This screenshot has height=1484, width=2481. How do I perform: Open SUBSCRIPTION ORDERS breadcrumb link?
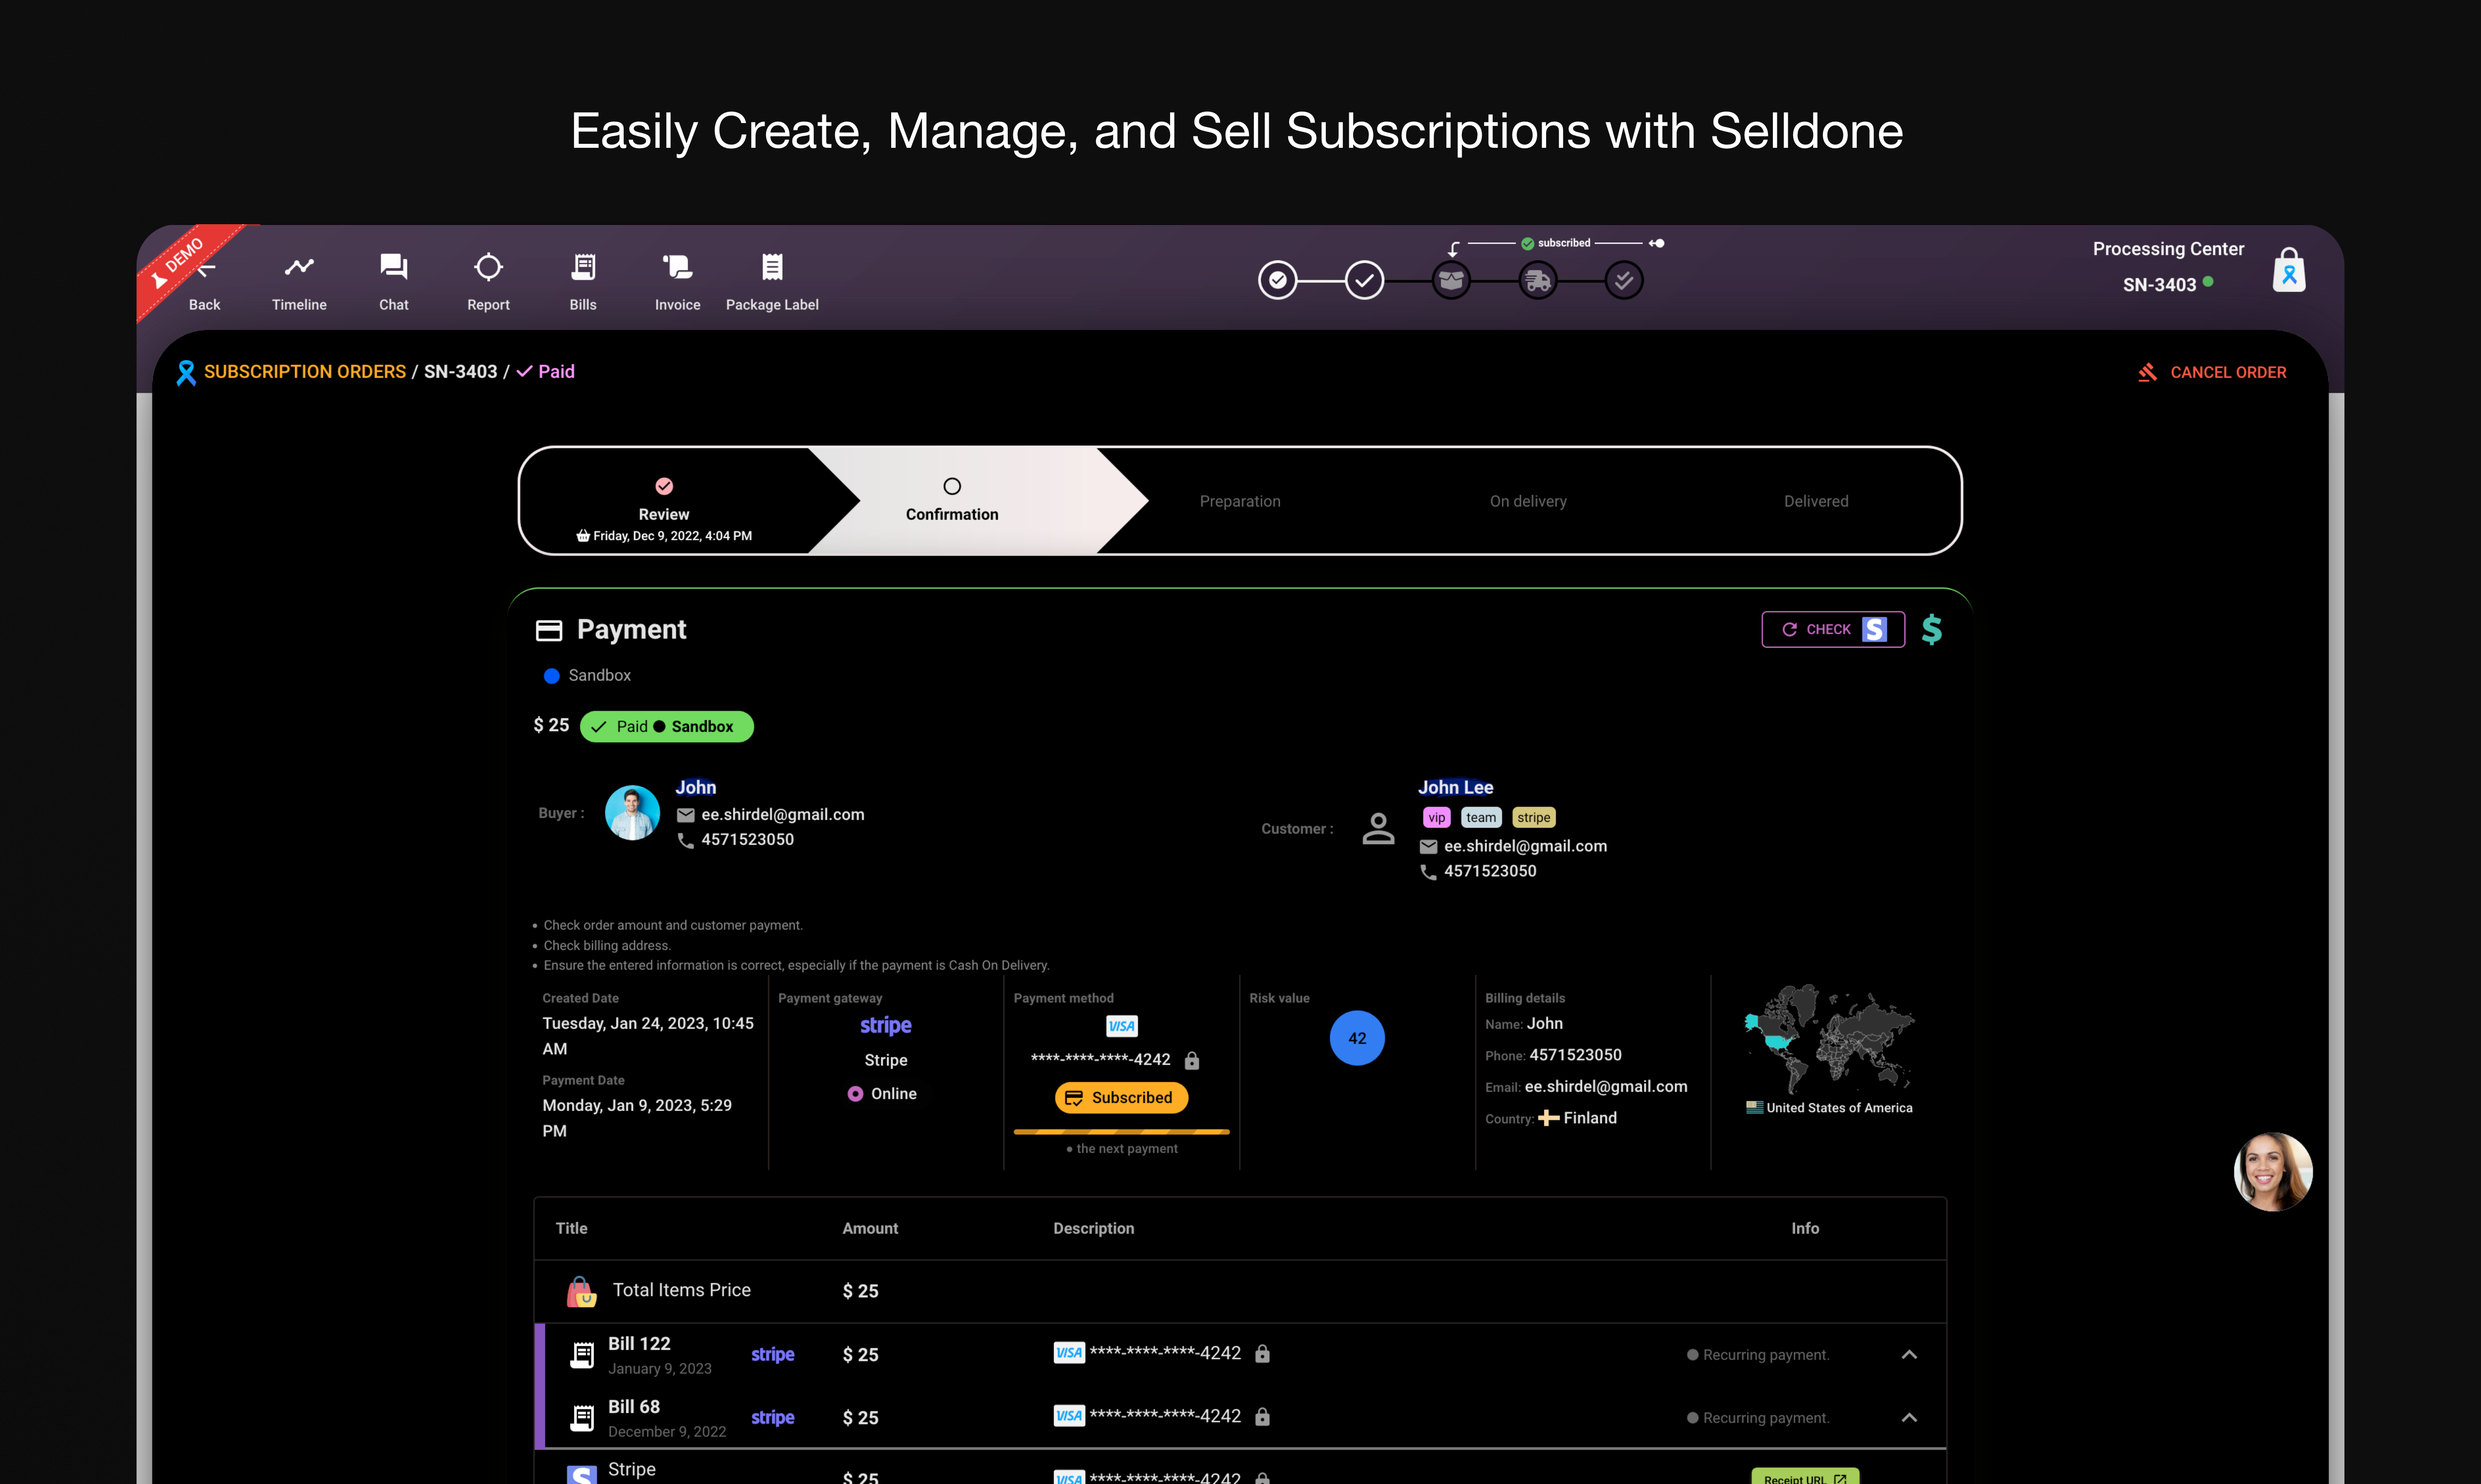click(304, 372)
